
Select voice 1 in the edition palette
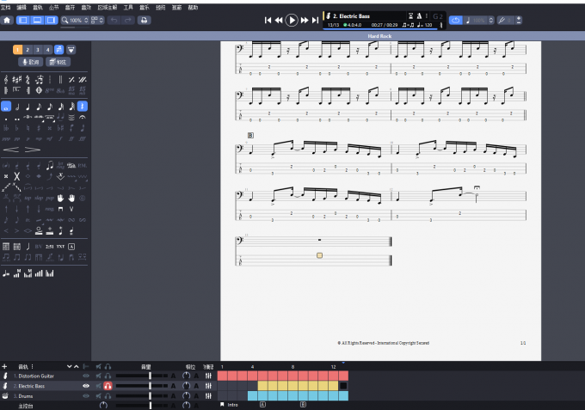click(17, 50)
